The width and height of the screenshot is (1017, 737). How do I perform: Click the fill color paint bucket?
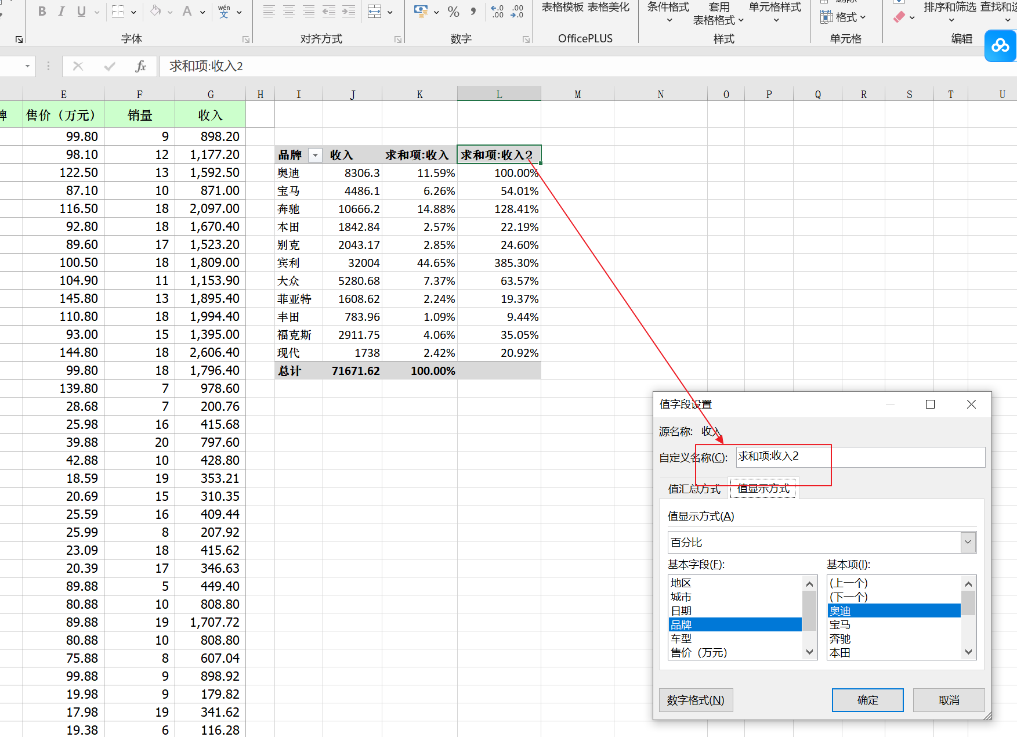(155, 12)
